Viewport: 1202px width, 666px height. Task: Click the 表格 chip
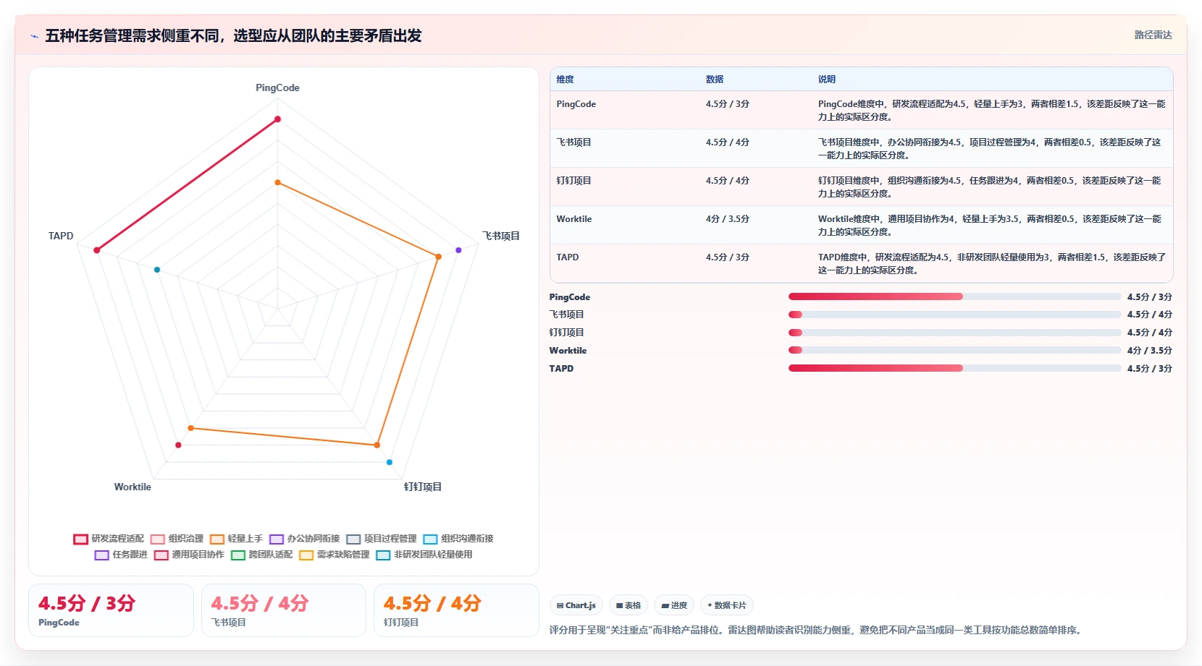(629, 605)
